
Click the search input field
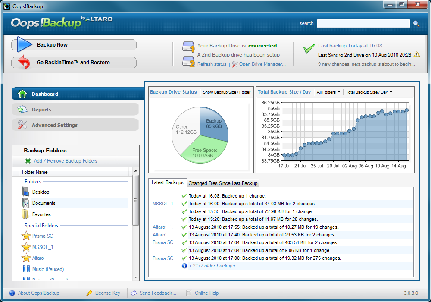(363, 23)
